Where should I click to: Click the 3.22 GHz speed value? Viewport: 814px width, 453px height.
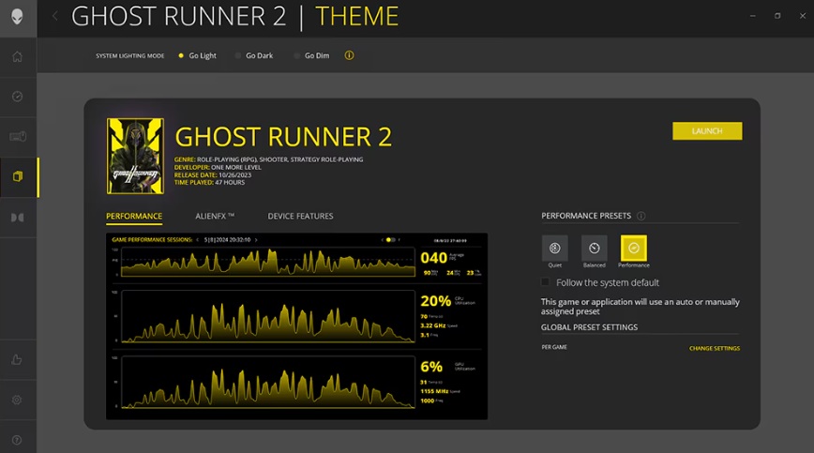tap(433, 325)
